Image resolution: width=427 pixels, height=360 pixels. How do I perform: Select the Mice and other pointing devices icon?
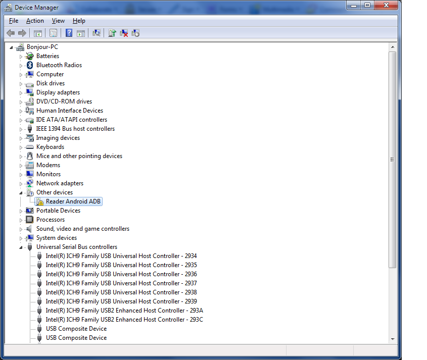(30, 156)
